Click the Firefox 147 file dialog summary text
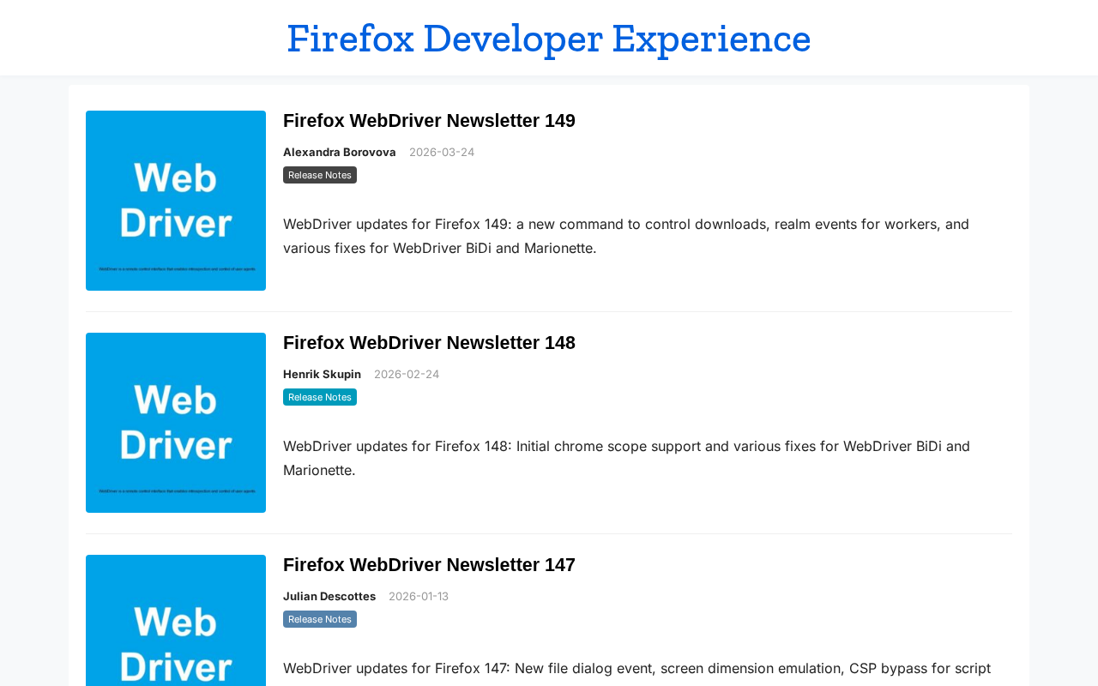This screenshot has height=686, width=1098. tap(636, 668)
